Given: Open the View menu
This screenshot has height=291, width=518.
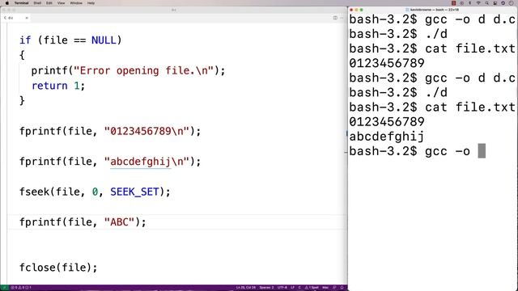Looking at the screenshot, I should click(62, 3).
